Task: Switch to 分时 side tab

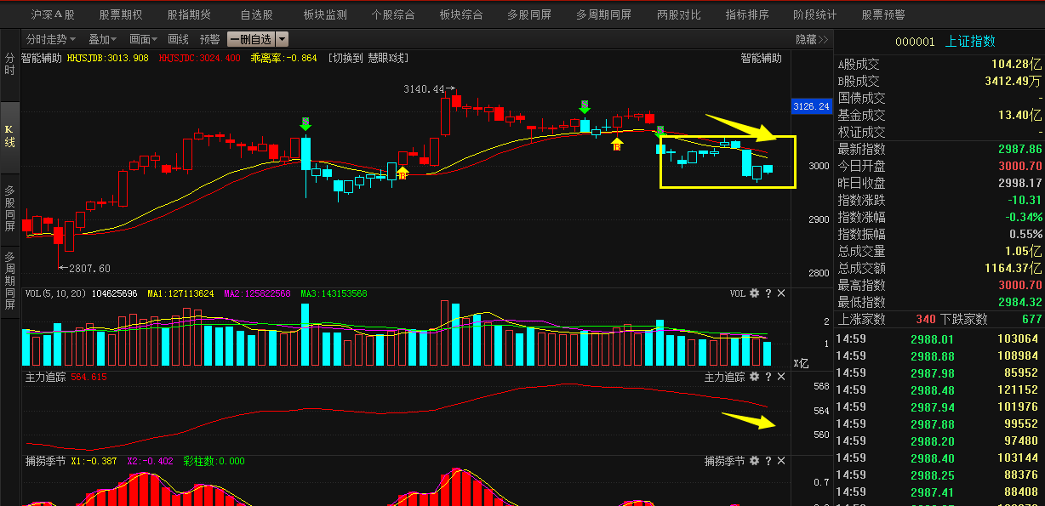Action: click(x=10, y=65)
